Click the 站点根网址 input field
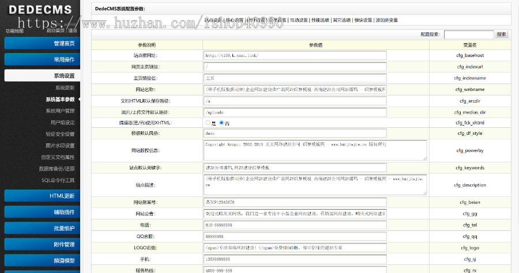Viewport: 519px width, 273px height. pyautogui.click(x=295, y=55)
